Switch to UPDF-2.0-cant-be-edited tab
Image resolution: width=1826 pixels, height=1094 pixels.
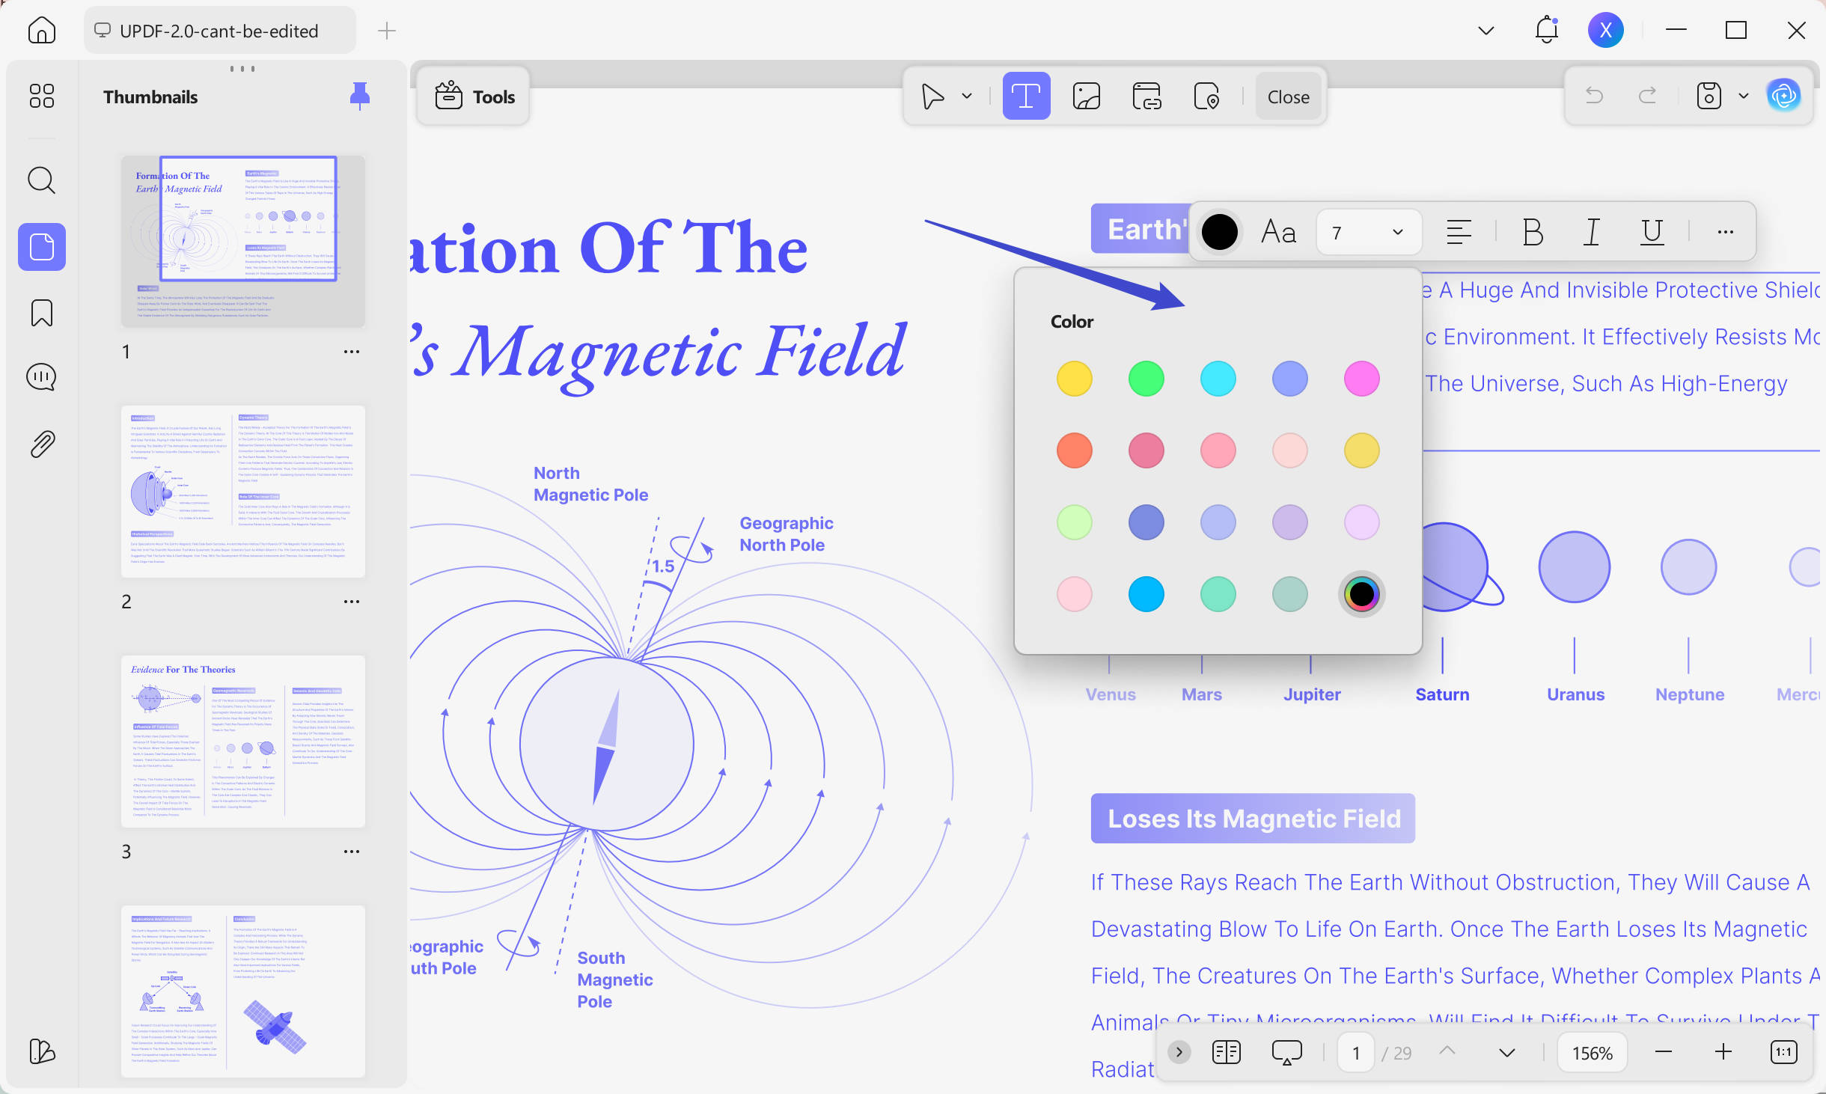219,31
